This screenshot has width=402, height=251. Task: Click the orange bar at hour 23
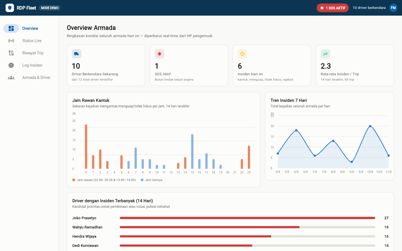[249, 157]
